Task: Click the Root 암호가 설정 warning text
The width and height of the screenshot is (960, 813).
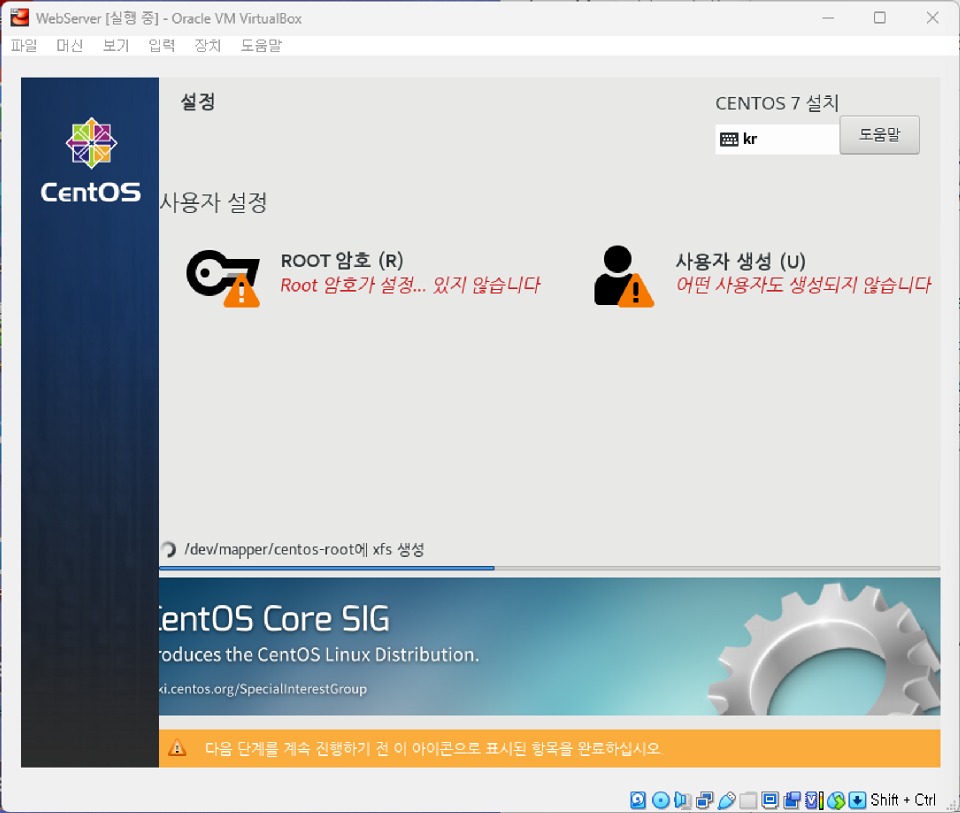Action: (410, 285)
